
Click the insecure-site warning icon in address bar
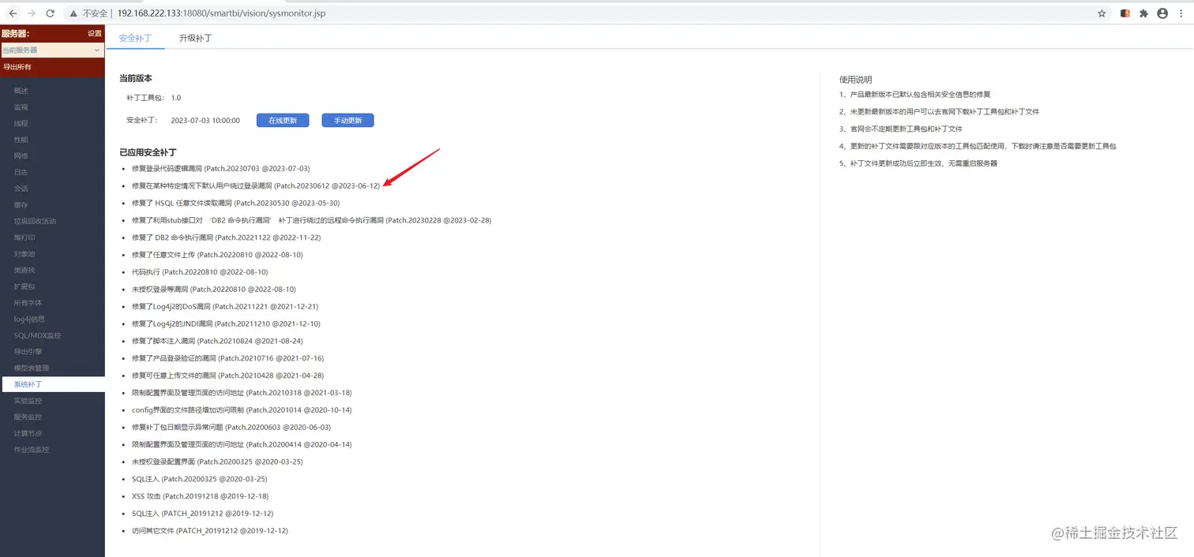[73, 13]
